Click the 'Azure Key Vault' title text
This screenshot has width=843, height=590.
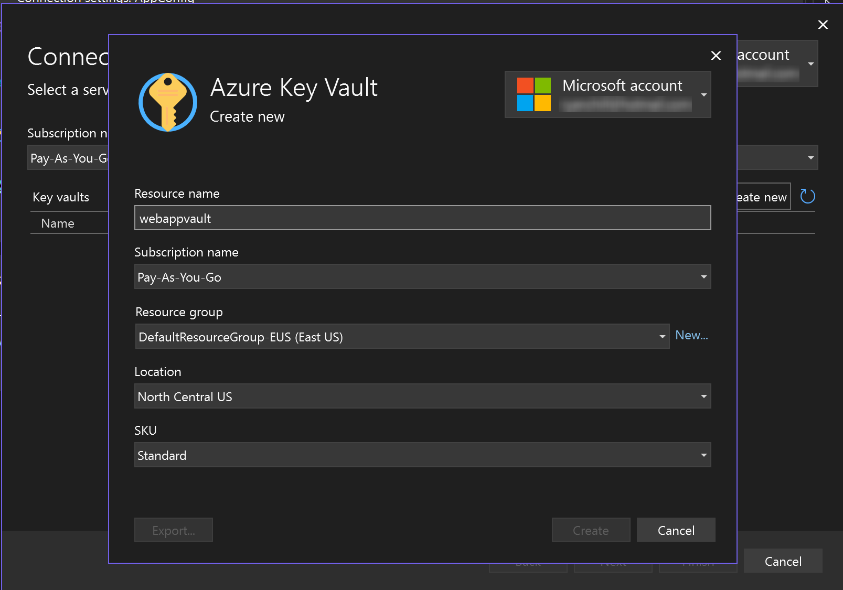pos(294,88)
